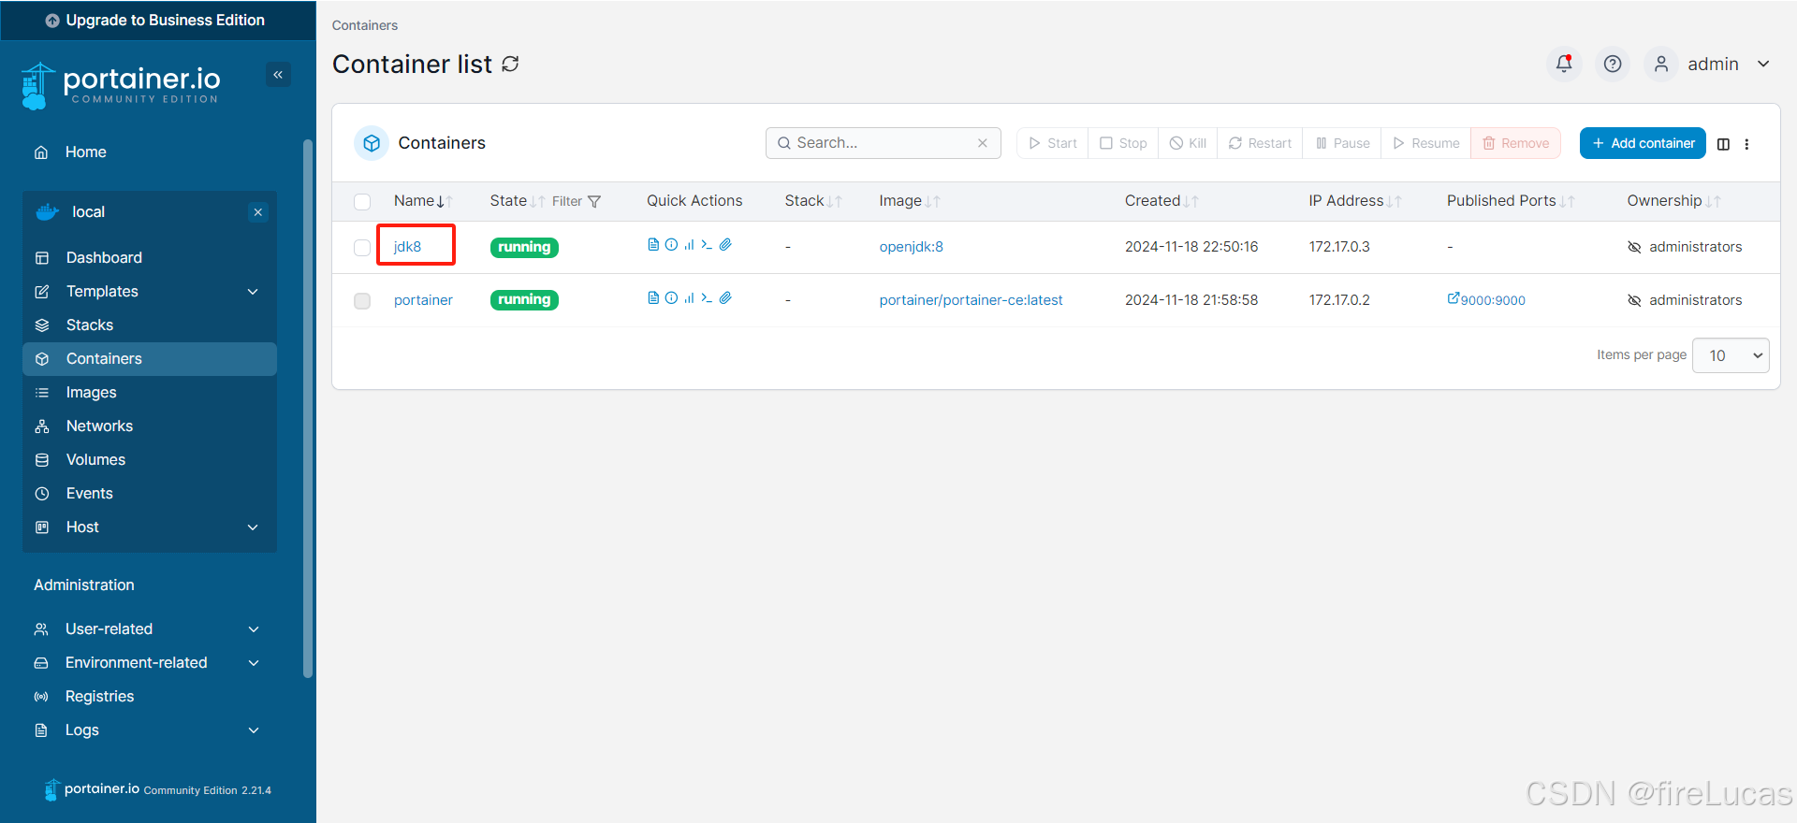Sort containers by Created column
1797x823 pixels.
[x=1161, y=201]
